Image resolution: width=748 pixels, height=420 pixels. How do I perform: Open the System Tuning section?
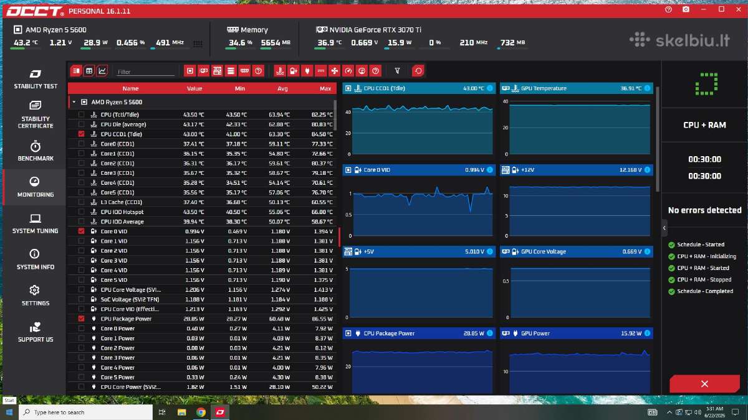click(x=36, y=223)
